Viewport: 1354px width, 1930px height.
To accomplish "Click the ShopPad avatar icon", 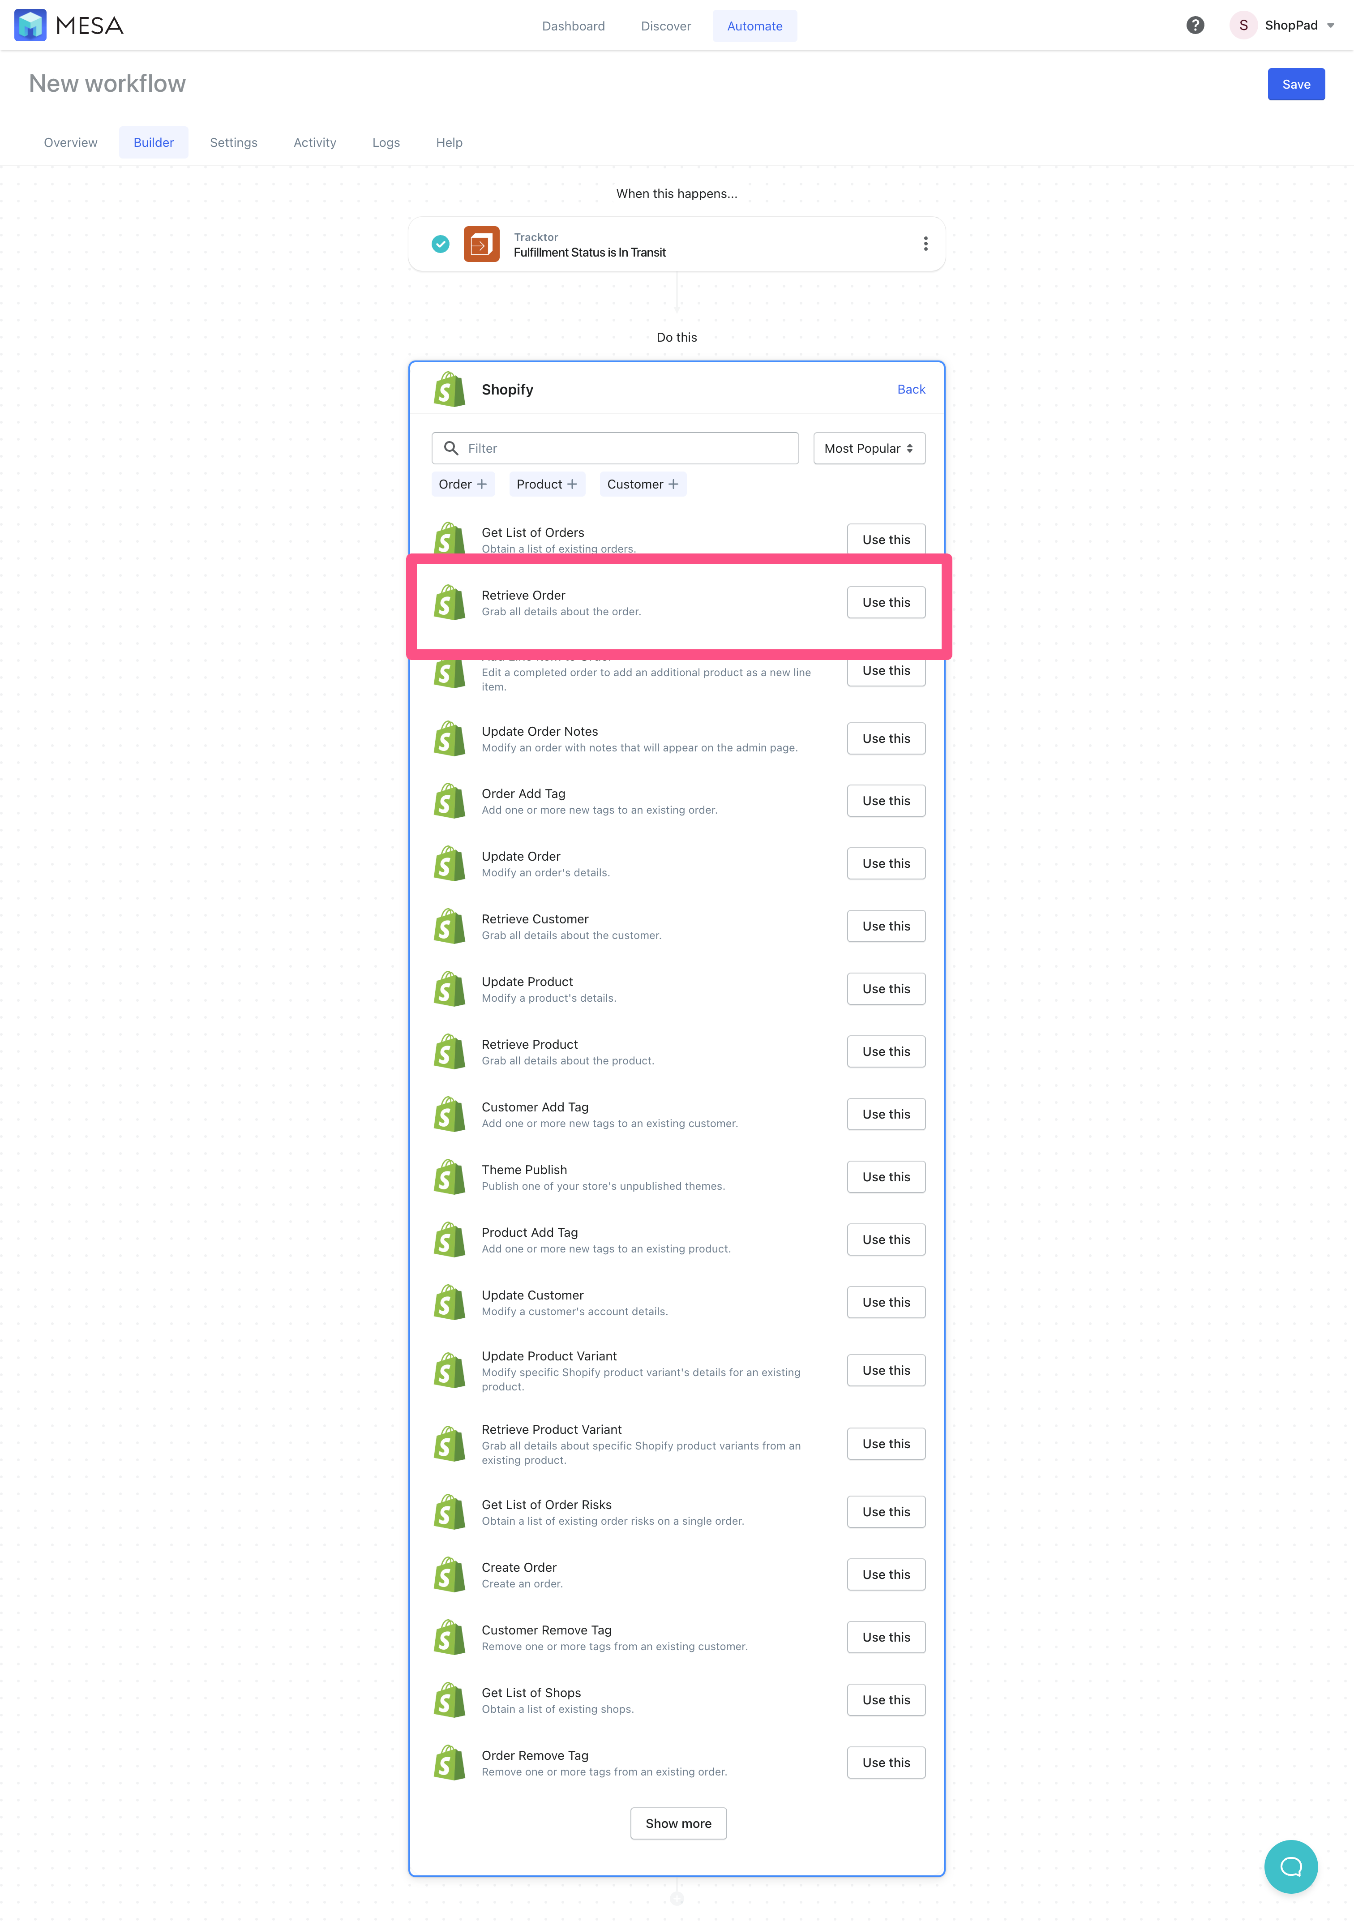I will [x=1243, y=25].
